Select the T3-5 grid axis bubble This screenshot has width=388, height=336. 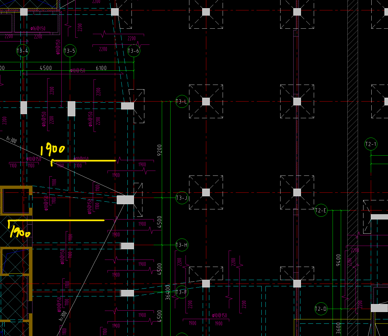70,51
